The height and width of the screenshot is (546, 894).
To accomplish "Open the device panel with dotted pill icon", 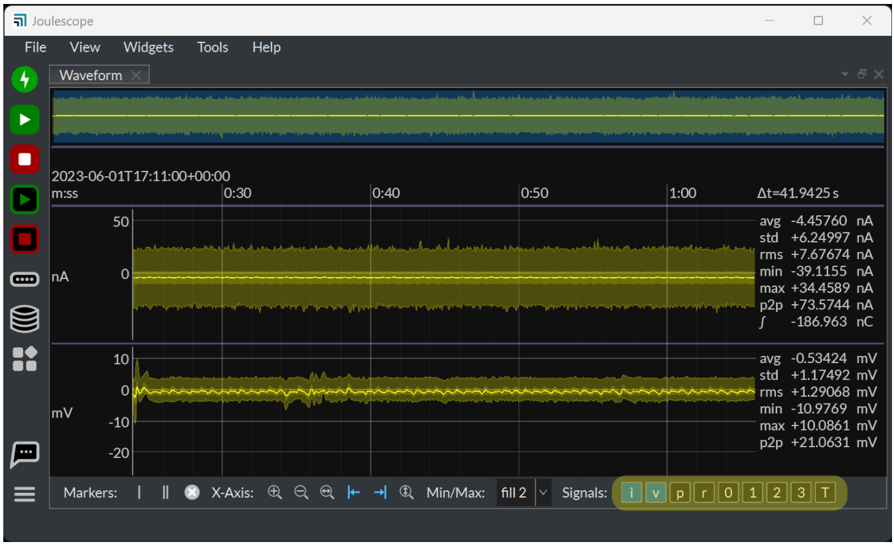I will click(x=25, y=280).
